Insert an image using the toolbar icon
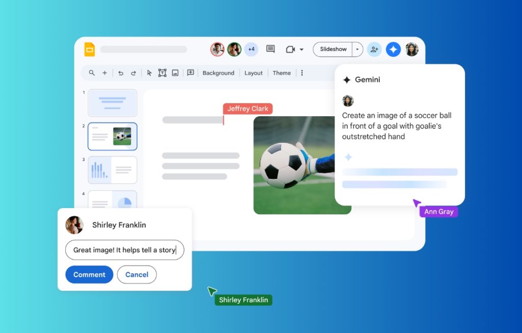Viewport: 522px width, 333px height. click(x=175, y=73)
